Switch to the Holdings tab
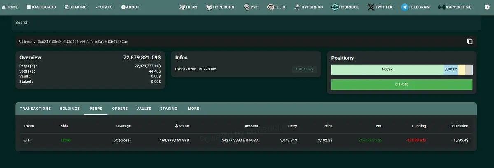Image resolution: width=494 pixels, height=168 pixels. coord(70,109)
